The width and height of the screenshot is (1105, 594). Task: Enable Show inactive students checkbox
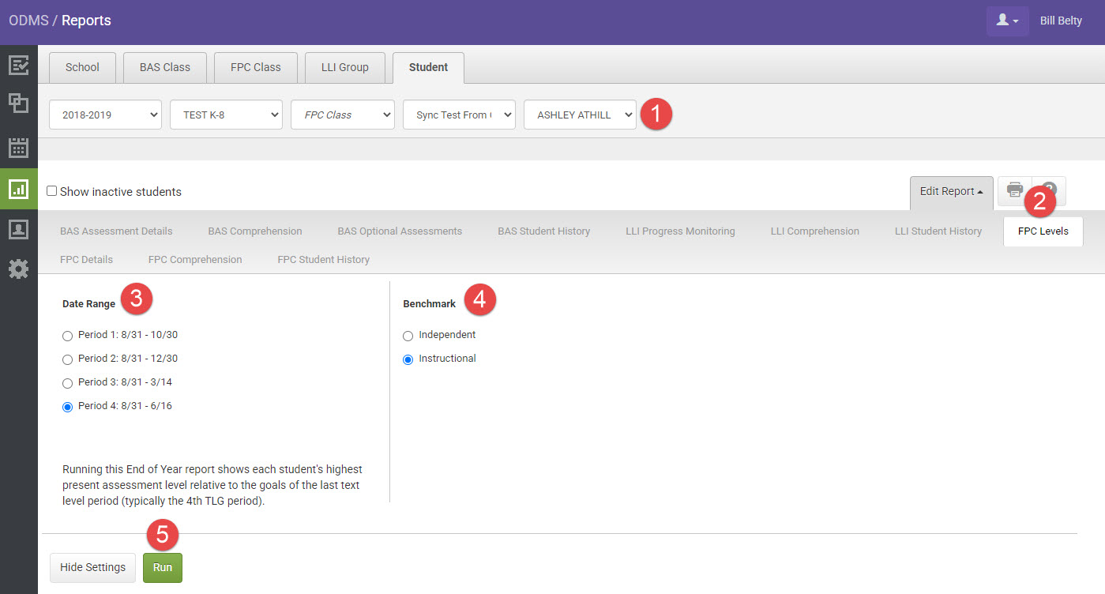52,191
